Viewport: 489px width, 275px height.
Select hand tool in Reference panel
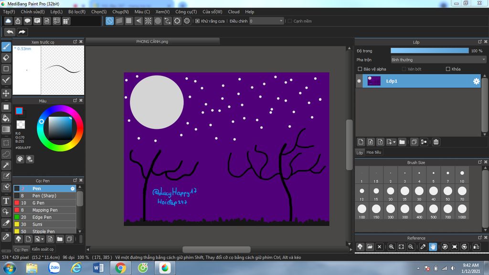[433, 247]
